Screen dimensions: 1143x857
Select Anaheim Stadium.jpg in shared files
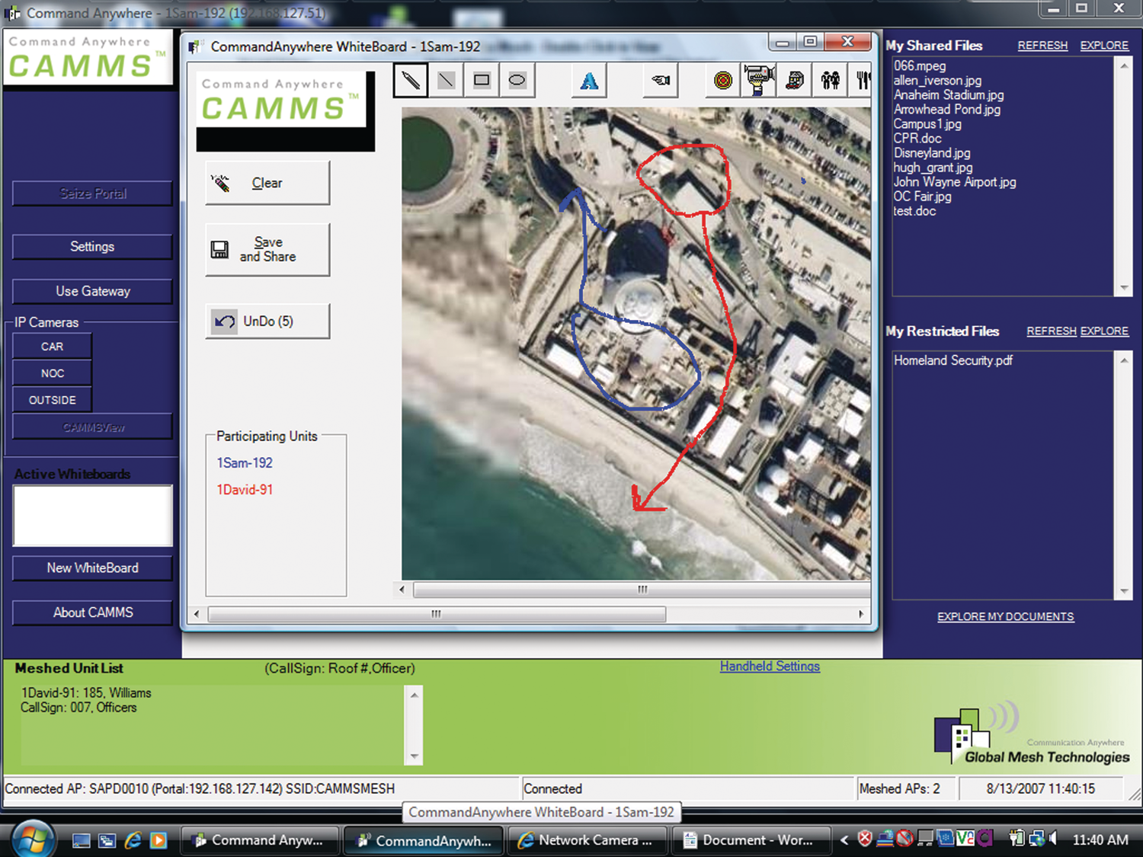click(948, 95)
